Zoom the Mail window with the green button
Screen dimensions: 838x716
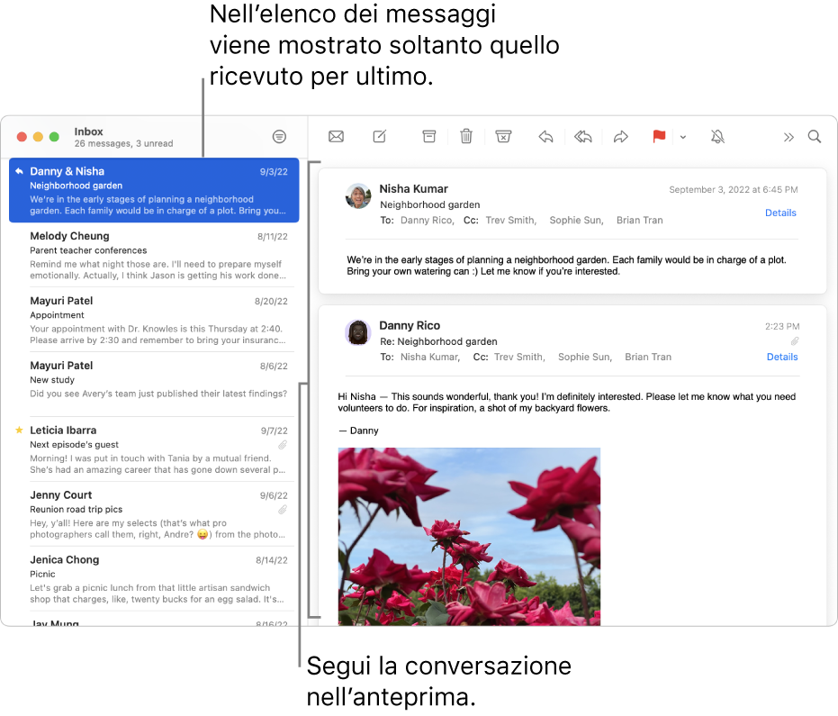pyautogui.click(x=54, y=137)
